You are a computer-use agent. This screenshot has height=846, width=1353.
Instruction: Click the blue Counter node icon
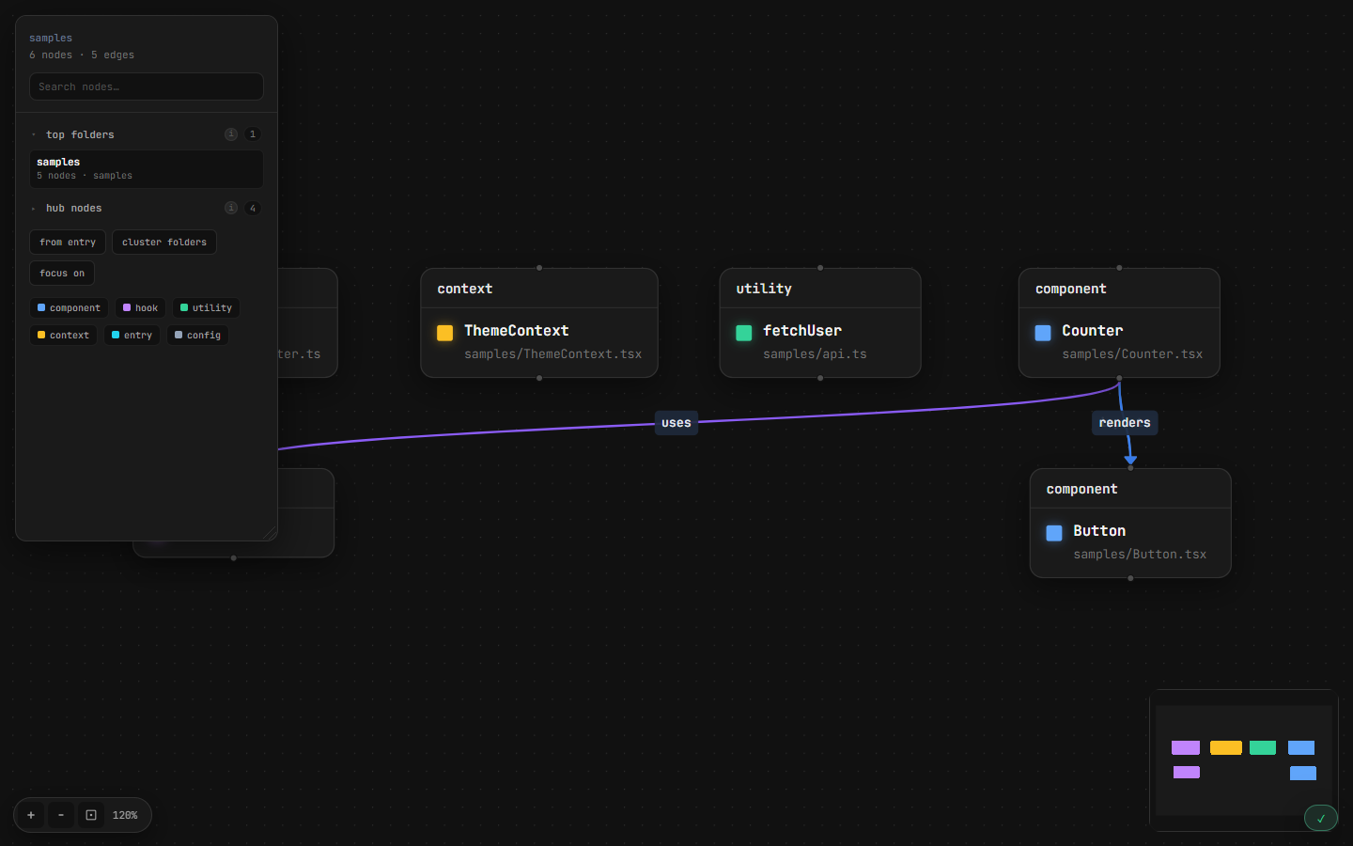[1043, 333]
